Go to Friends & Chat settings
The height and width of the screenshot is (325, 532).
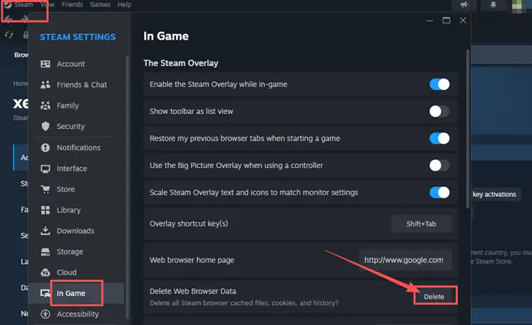[x=82, y=85]
